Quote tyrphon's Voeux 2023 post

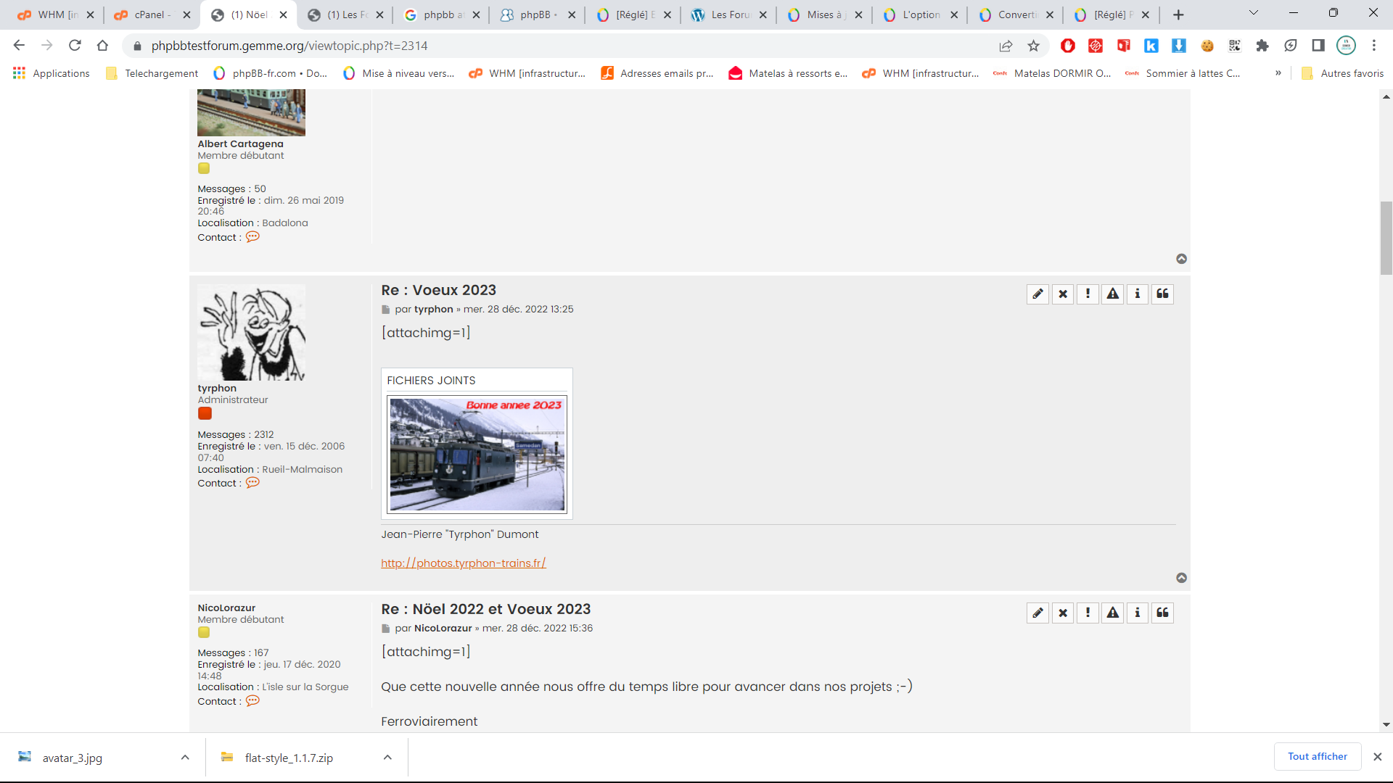click(x=1162, y=294)
